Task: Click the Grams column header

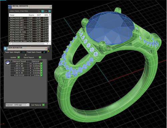Action: tap(31, 15)
